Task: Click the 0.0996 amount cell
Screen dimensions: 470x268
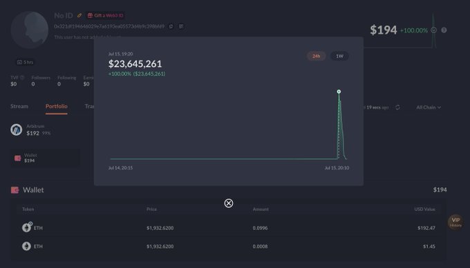Action: (x=260, y=228)
